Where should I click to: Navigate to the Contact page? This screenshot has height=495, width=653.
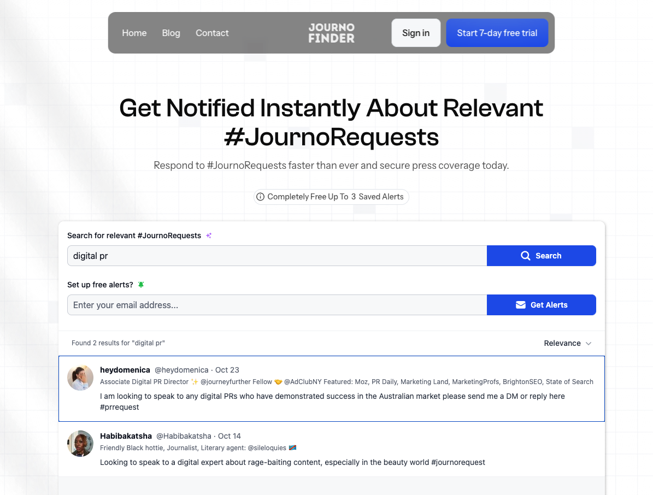pyautogui.click(x=212, y=33)
